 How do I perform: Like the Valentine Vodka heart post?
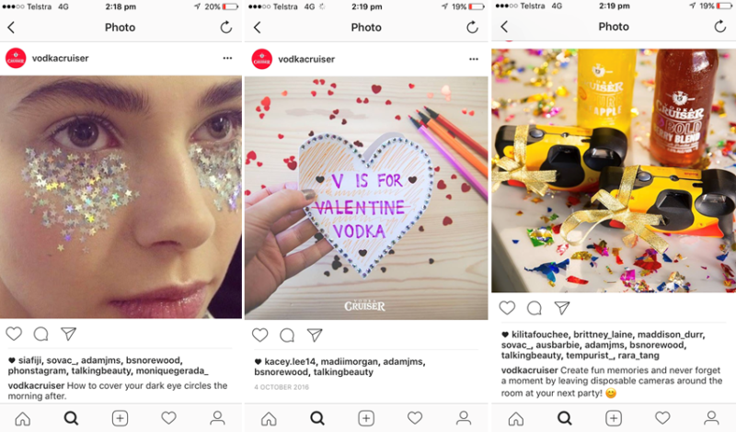pyautogui.click(x=260, y=335)
